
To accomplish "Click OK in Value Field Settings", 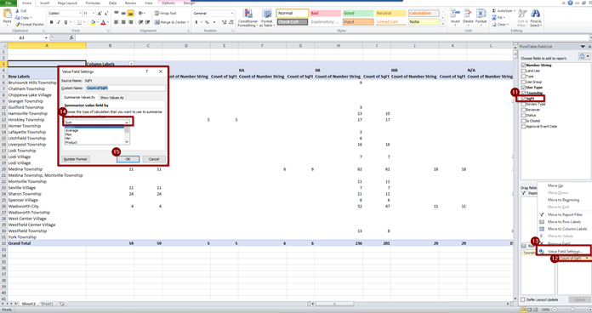I will 128,159.
